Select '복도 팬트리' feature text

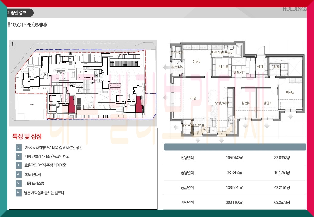33,175
